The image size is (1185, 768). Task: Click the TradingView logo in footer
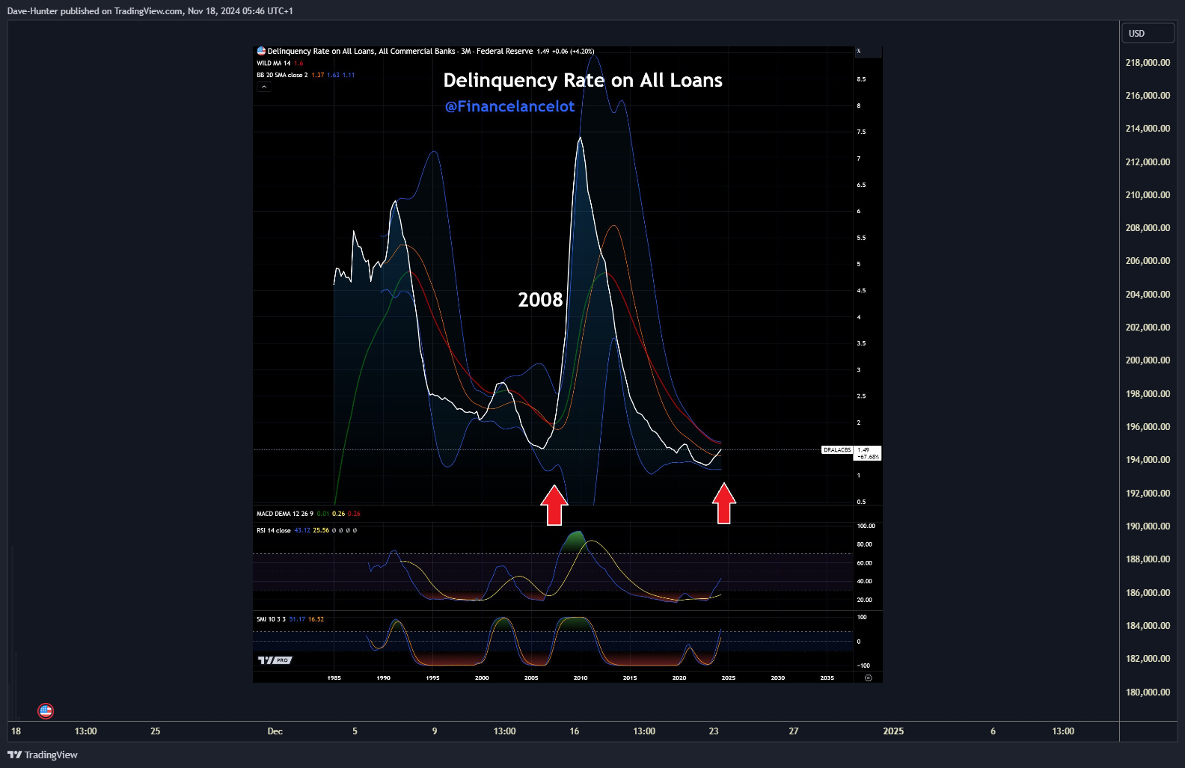pos(43,755)
